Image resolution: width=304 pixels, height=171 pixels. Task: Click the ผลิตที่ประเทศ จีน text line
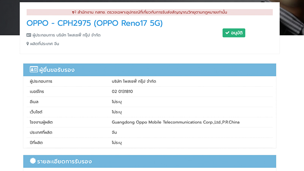pos(44,44)
